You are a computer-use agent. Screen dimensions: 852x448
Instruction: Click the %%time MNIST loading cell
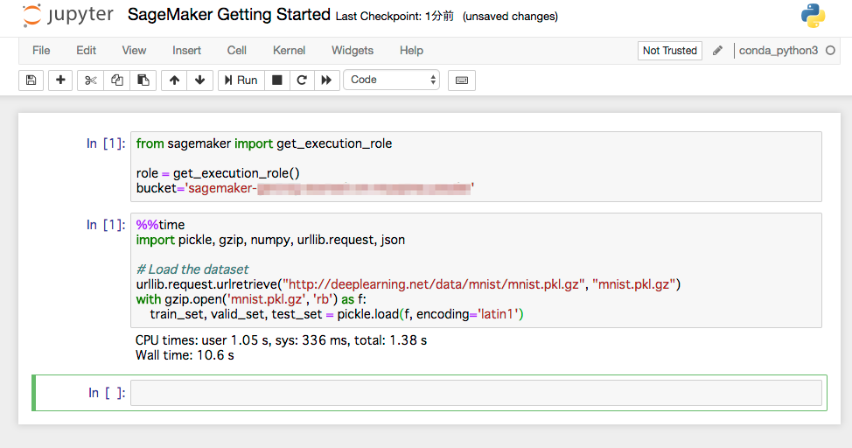(x=476, y=270)
